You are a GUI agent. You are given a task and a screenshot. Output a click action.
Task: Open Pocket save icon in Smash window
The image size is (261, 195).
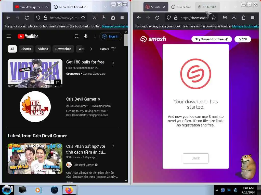225,18
